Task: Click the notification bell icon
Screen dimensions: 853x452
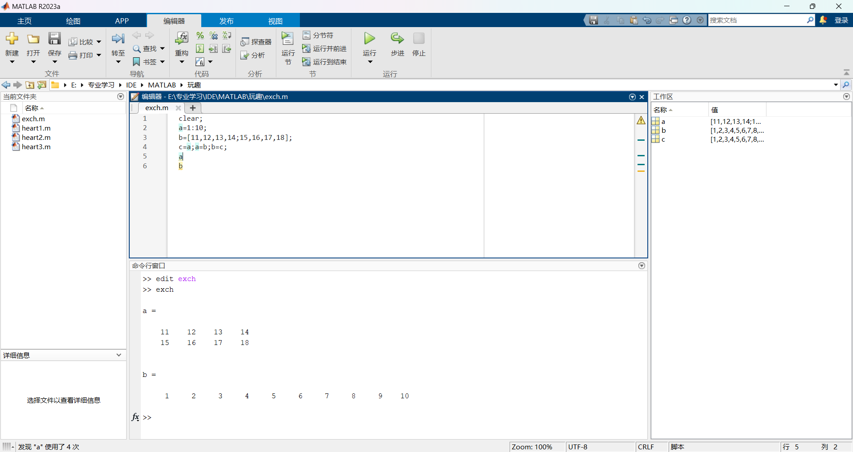Action: pyautogui.click(x=823, y=20)
